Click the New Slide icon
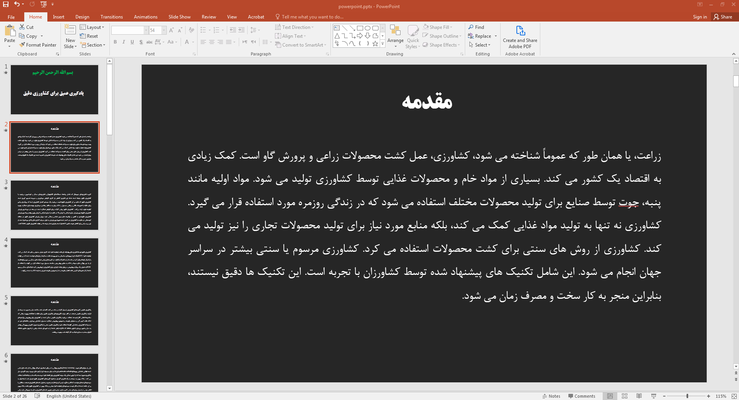 point(70,30)
